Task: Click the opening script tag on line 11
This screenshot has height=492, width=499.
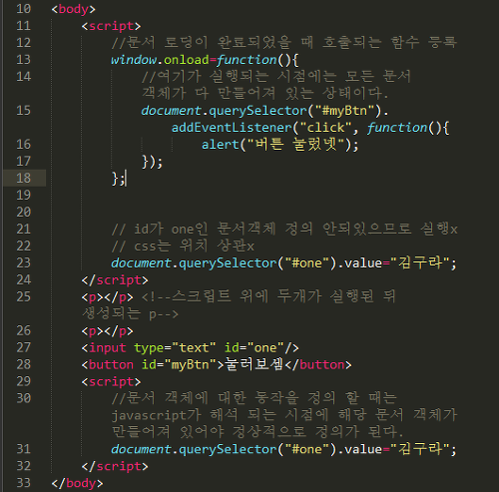Action: click(111, 26)
